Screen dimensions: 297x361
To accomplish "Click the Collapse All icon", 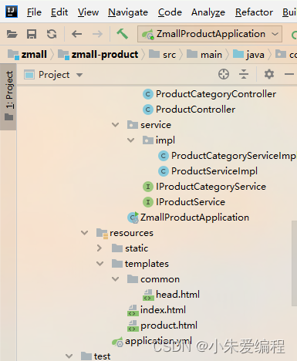I will click(244, 74).
